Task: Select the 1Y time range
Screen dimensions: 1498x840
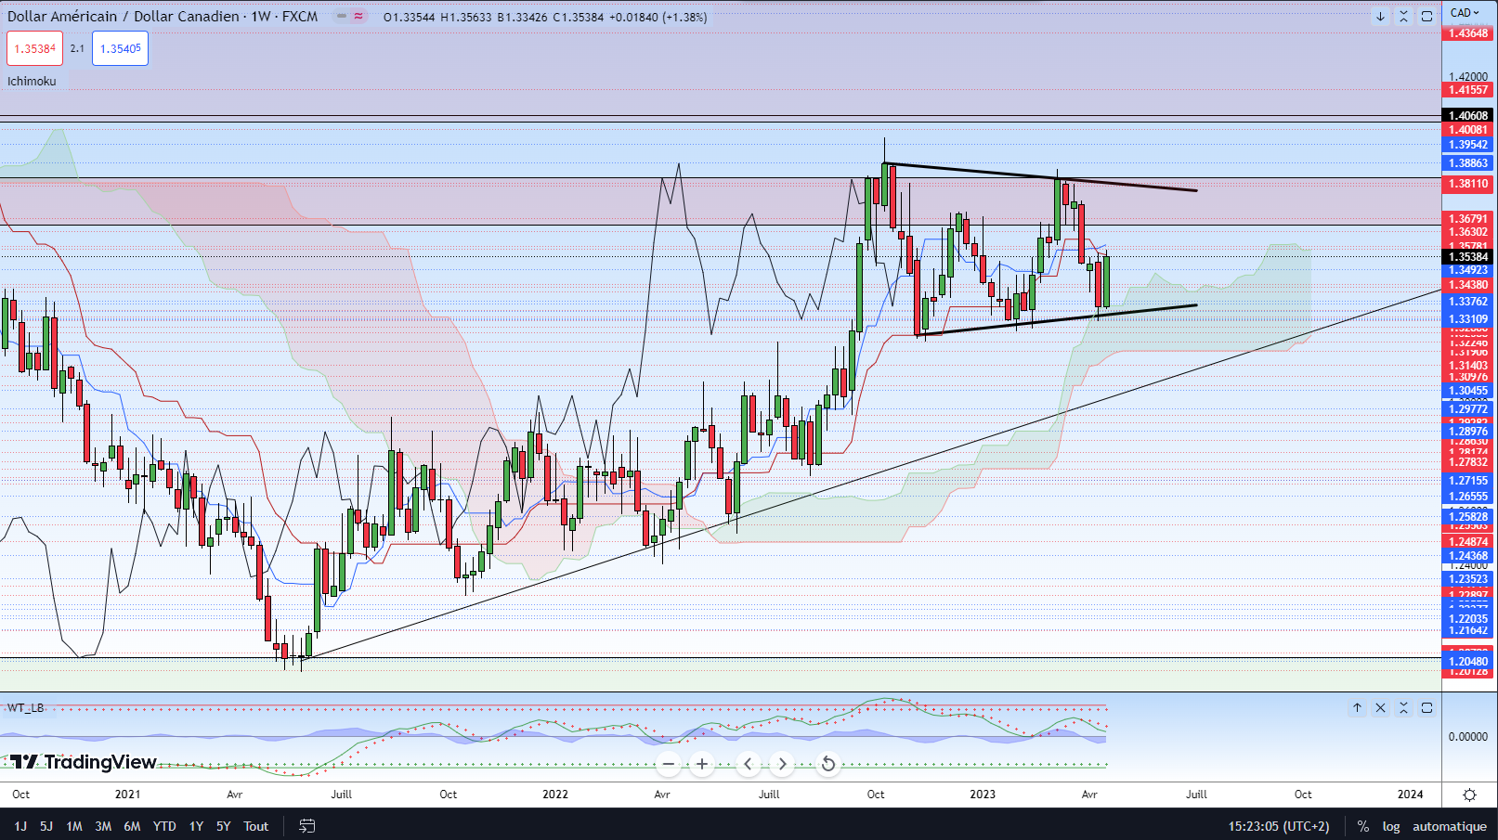Action: click(x=196, y=826)
